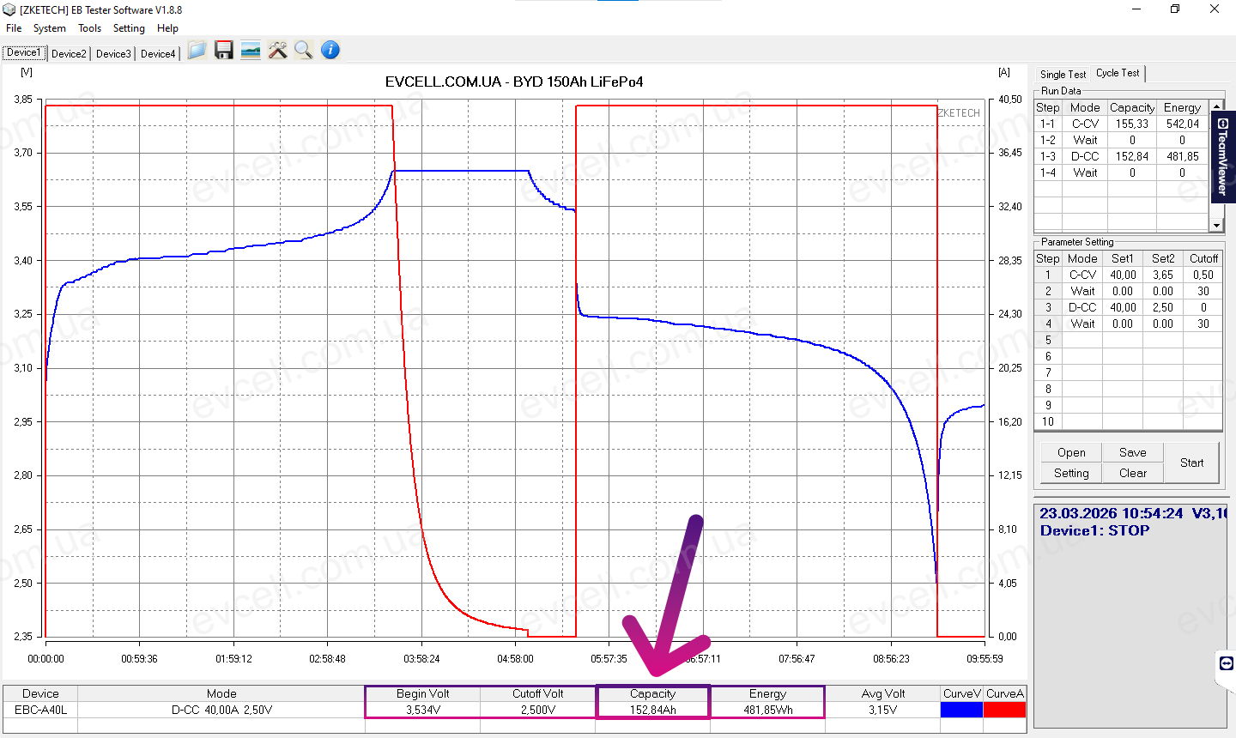Screen dimensions: 1236x738
Task: Click the magnifying glass zoom icon
Action: pos(303,51)
